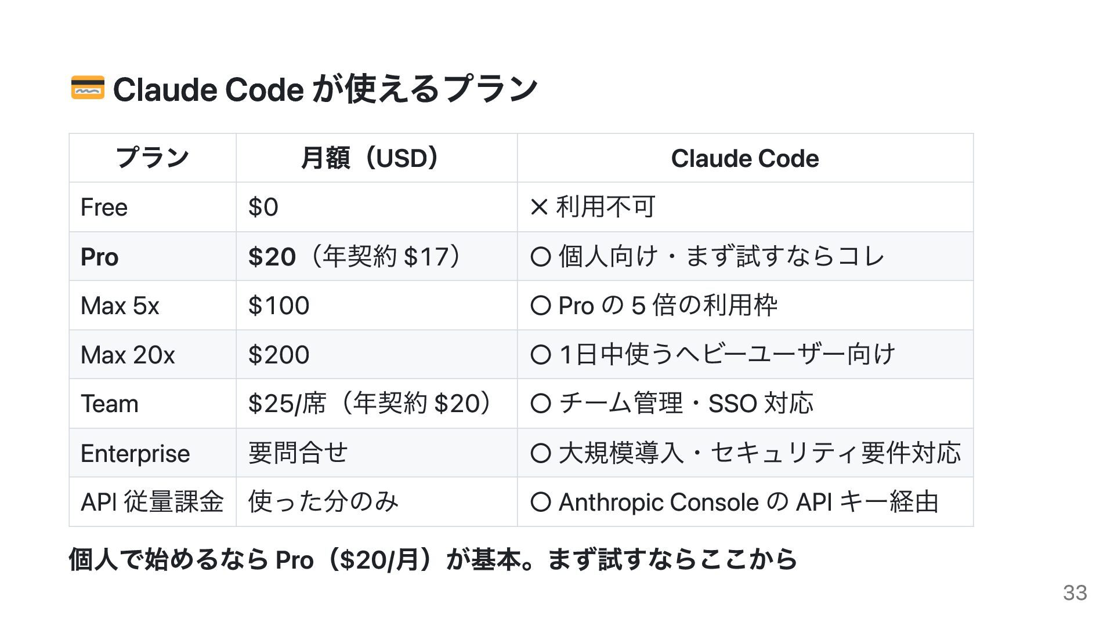This screenshot has width=1114, height=626.
Task: Click the bold Pro plan cell
Action: [153, 257]
